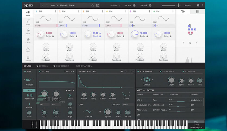227x131 pixels.
Task: Open operator 4 options menu dots
Action: 126,11
